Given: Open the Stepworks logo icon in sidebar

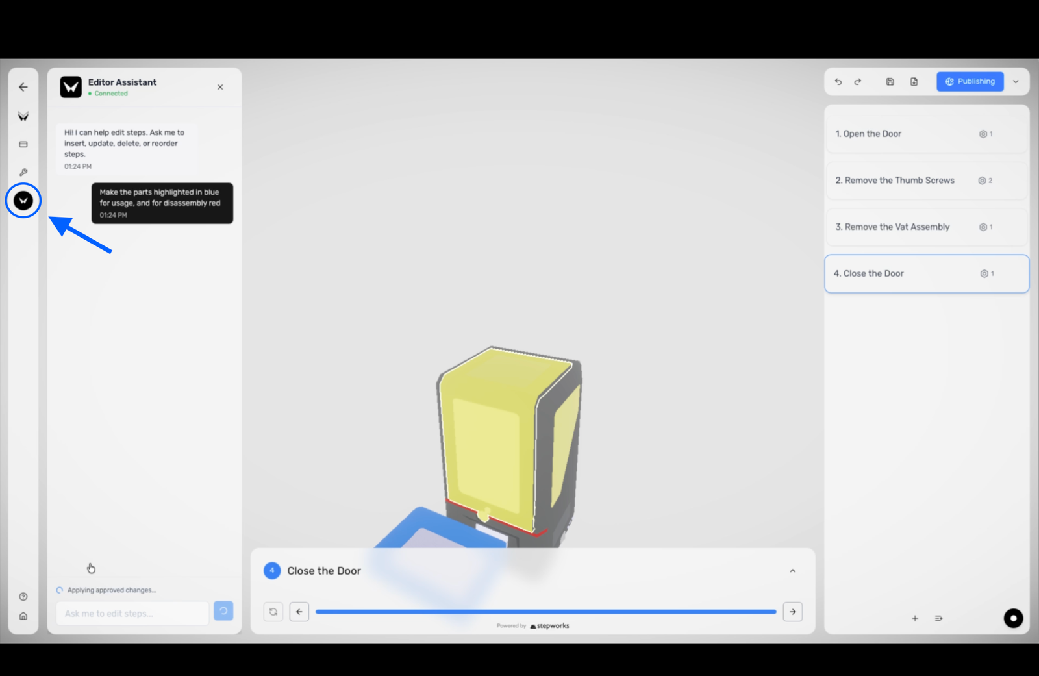Looking at the screenshot, I should pyautogui.click(x=23, y=116).
